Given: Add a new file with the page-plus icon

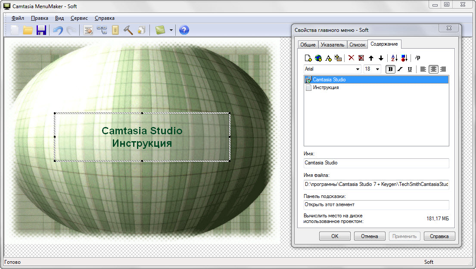Looking at the screenshot, I should [308, 58].
